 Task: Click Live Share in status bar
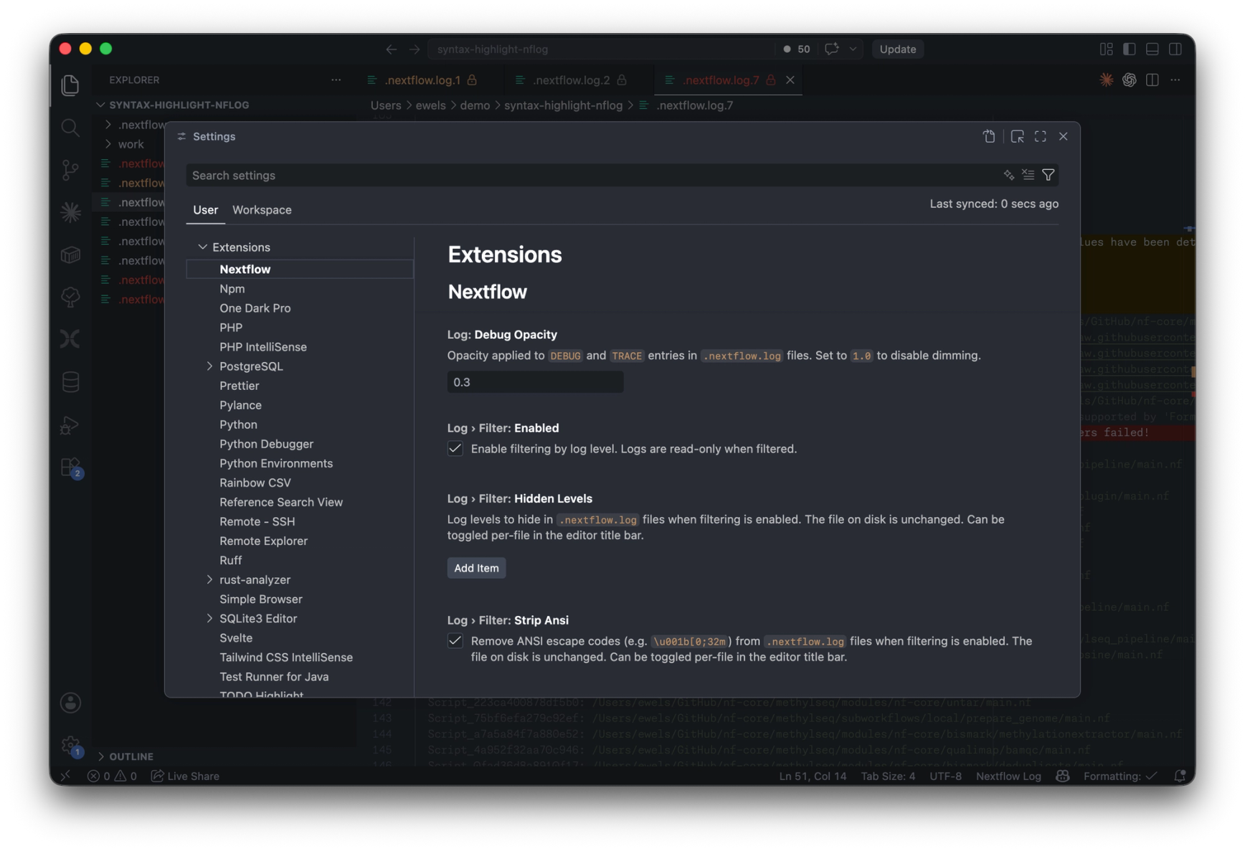[185, 776]
